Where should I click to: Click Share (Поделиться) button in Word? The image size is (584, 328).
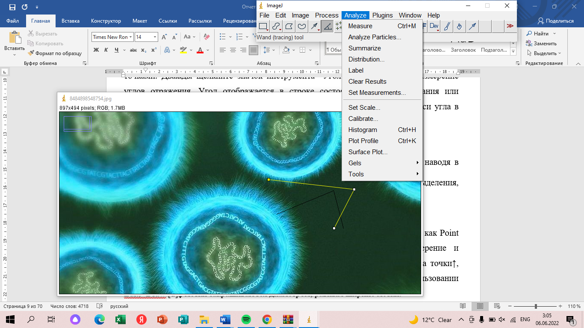[x=556, y=21]
